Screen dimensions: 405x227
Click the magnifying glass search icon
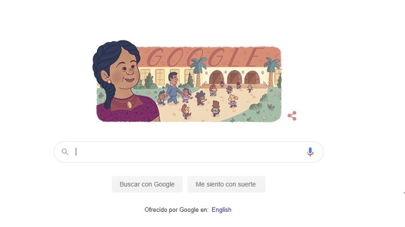pyautogui.click(x=65, y=152)
